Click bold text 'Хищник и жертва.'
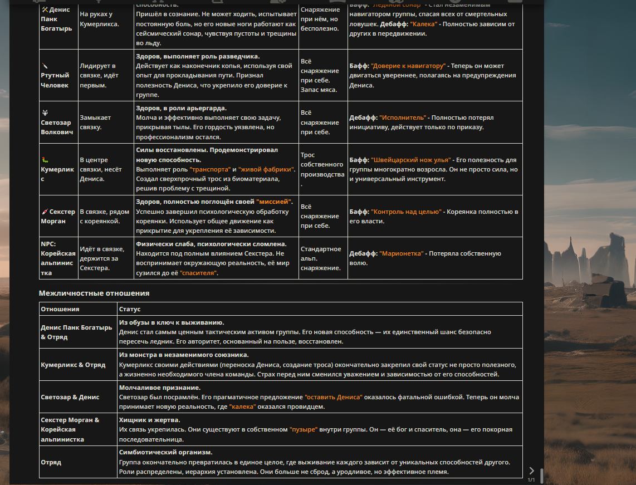The width and height of the screenshot is (636, 485). coord(149,420)
